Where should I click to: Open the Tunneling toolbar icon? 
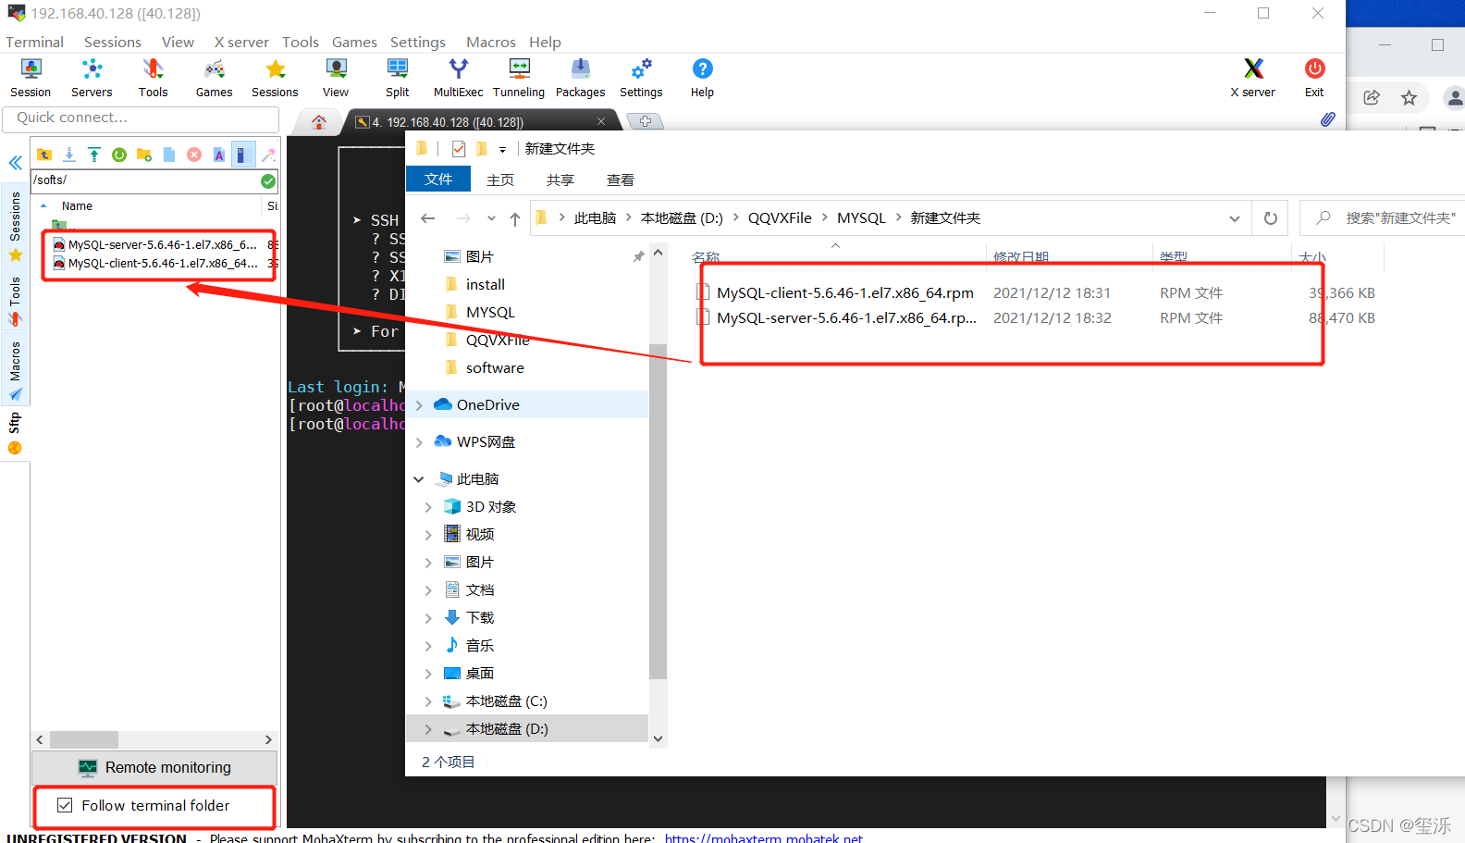[519, 78]
